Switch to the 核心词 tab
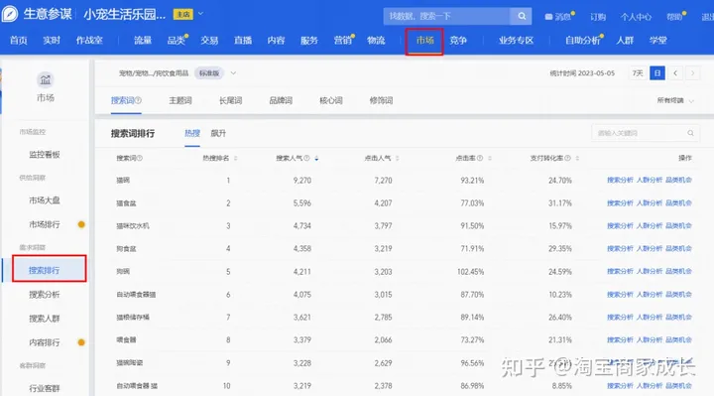714x396 pixels. pos(331,100)
